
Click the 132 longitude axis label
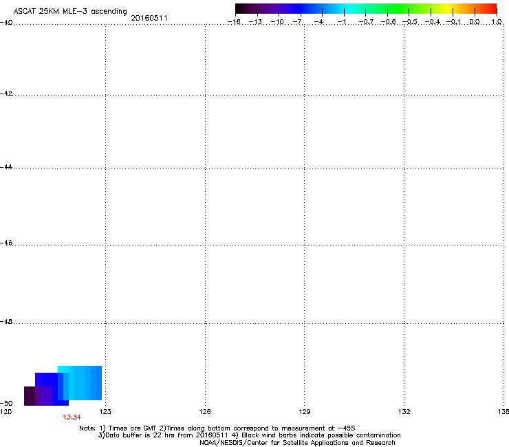404,412
